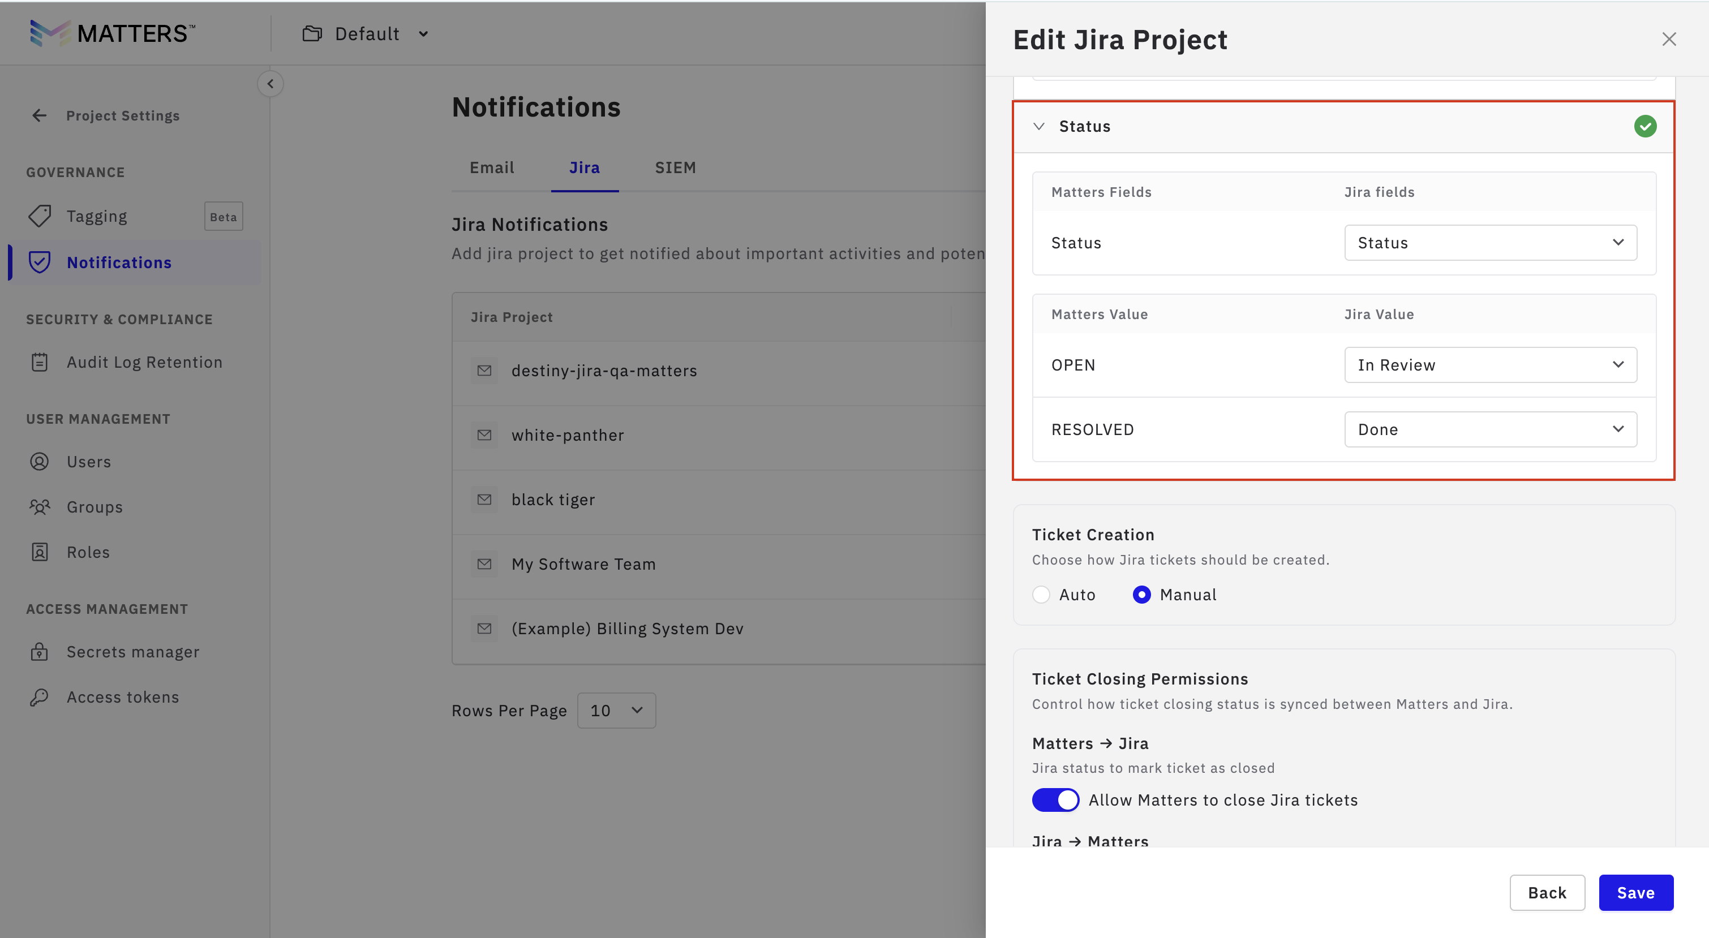Image resolution: width=1709 pixels, height=938 pixels.
Task: Click the Tagging tag icon
Action: click(x=40, y=216)
